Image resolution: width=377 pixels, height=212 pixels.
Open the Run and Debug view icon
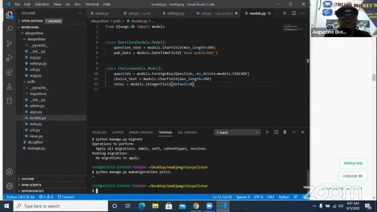pos(9,58)
